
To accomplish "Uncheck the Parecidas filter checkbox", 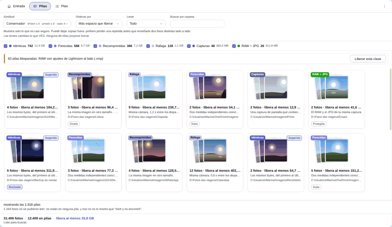I will tap(50, 46).
